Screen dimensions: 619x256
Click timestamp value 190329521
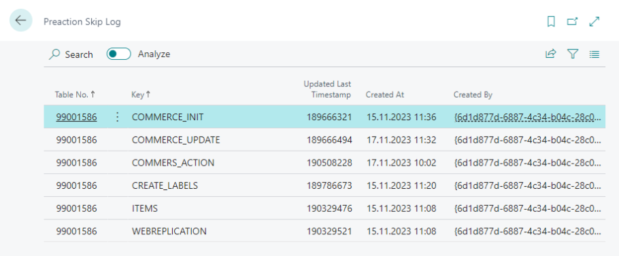329,231
